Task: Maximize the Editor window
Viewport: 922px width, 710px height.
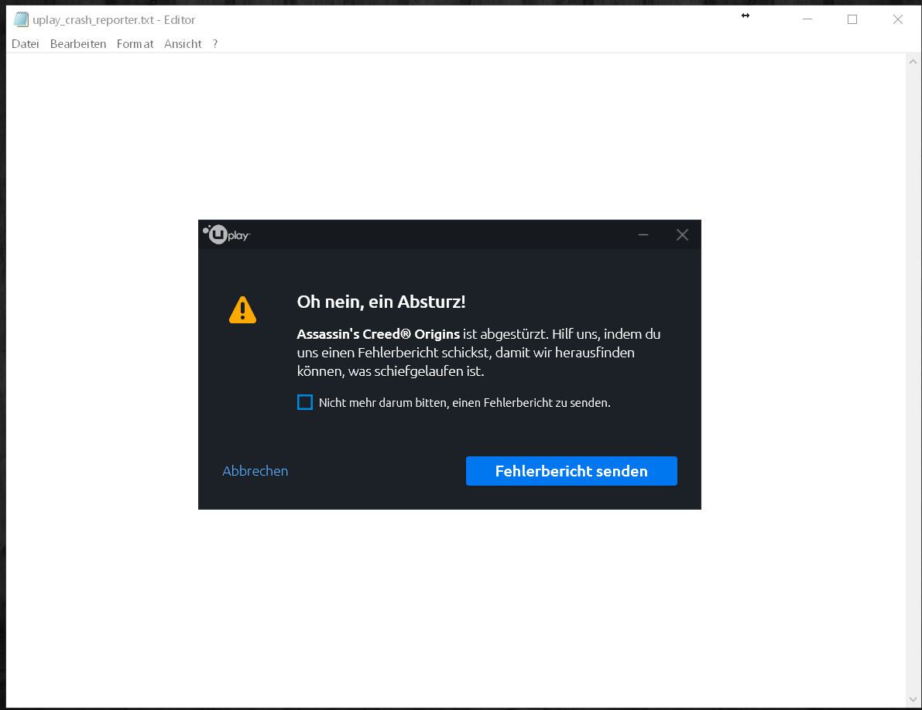Action: [x=852, y=19]
